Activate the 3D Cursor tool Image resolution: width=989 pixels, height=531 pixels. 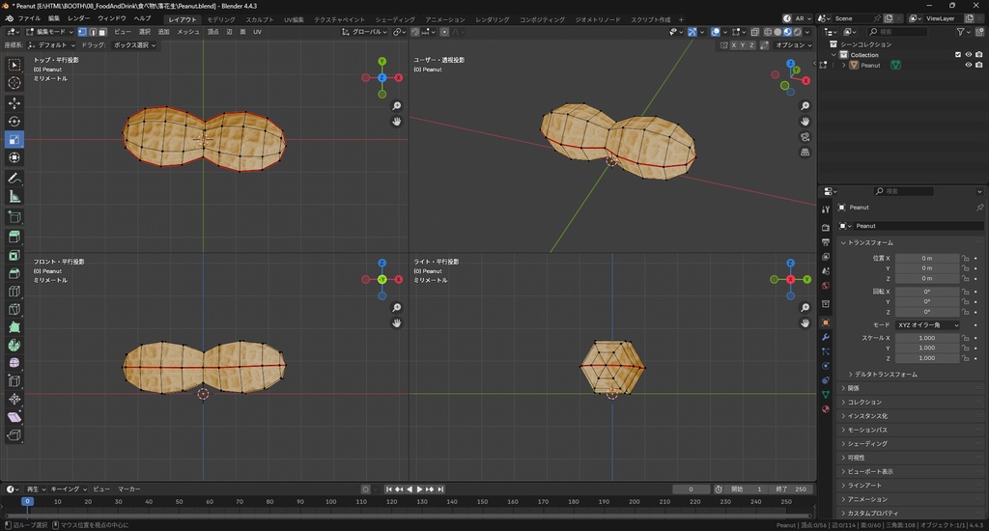[14, 83]
